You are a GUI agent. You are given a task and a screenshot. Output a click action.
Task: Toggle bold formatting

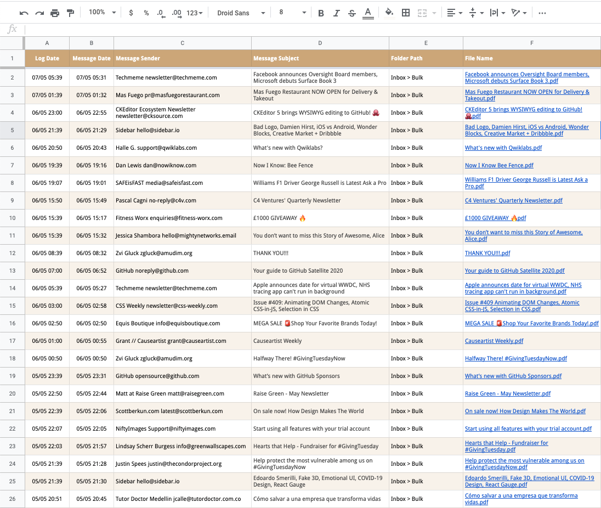coord(321,13)
